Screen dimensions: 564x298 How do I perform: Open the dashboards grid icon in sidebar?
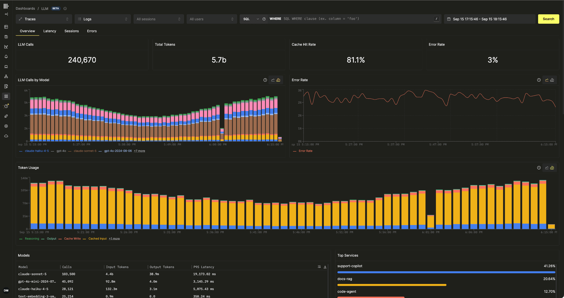pos(6,96)
